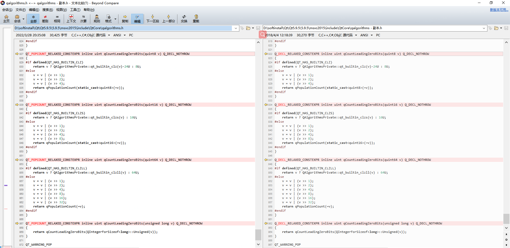Open the comparison rules 规则 settings
The height and width of the screenshot is (248, 510).
point(97,19)
